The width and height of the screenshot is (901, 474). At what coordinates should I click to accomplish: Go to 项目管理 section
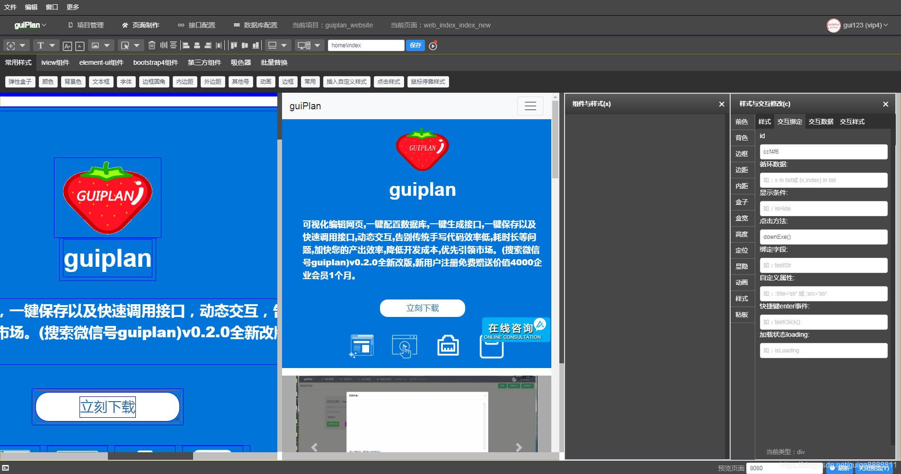coord(86,25)
